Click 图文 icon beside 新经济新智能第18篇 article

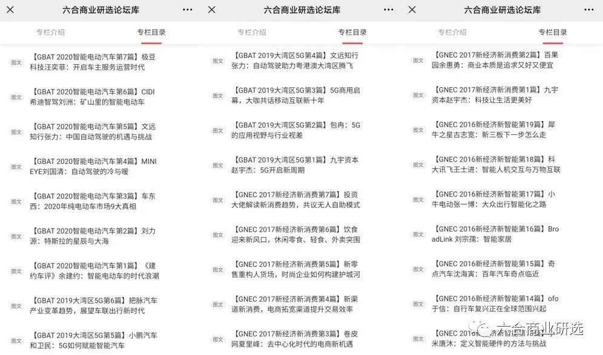tap(418, 165)
